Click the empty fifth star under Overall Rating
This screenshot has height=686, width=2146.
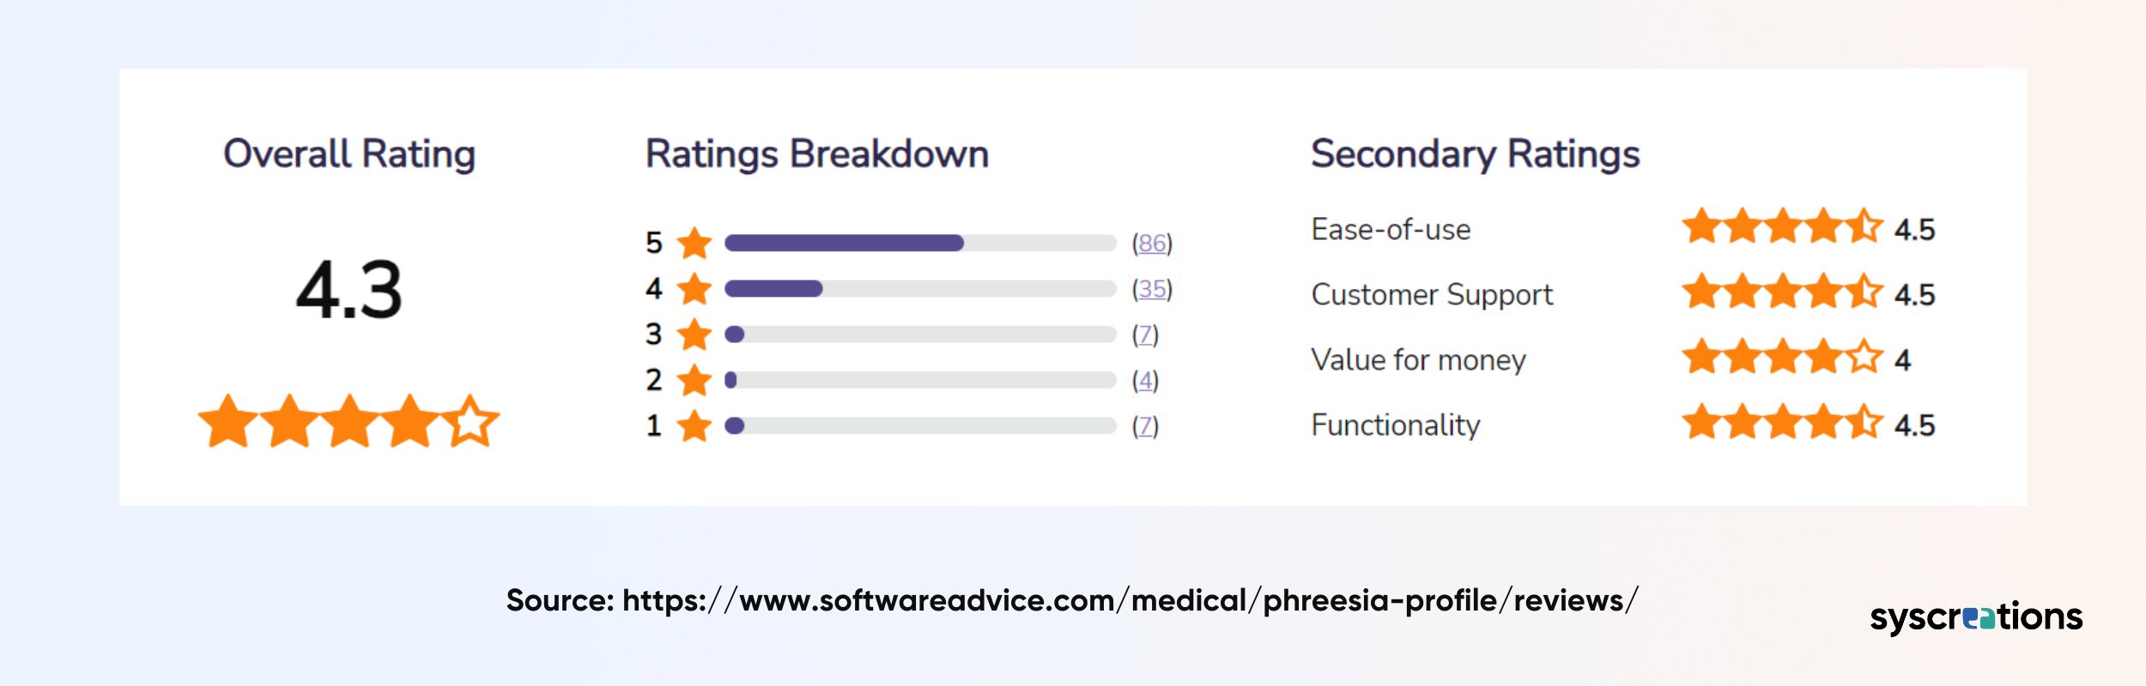click(x=470, y=421)
